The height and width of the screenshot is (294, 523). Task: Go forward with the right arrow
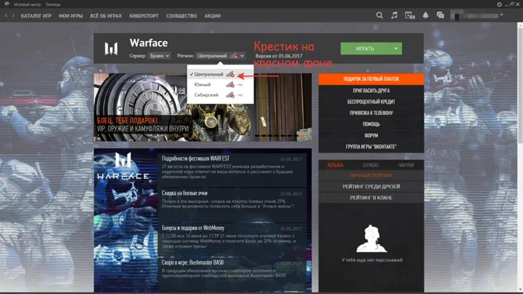pos(13,16)
